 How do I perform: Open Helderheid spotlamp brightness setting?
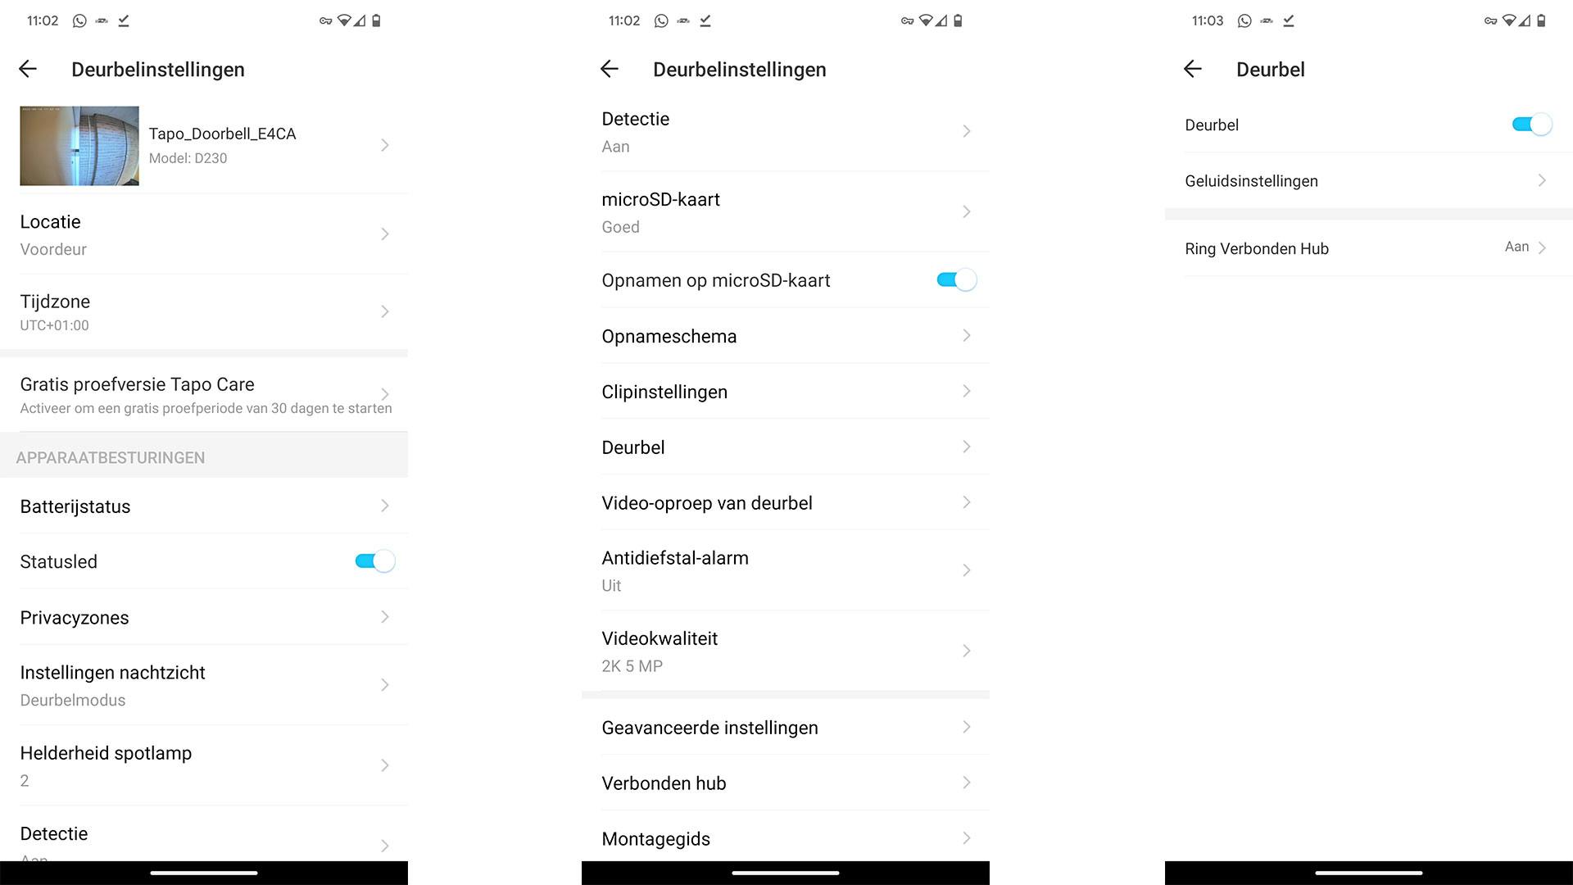(x=205, y=765)
